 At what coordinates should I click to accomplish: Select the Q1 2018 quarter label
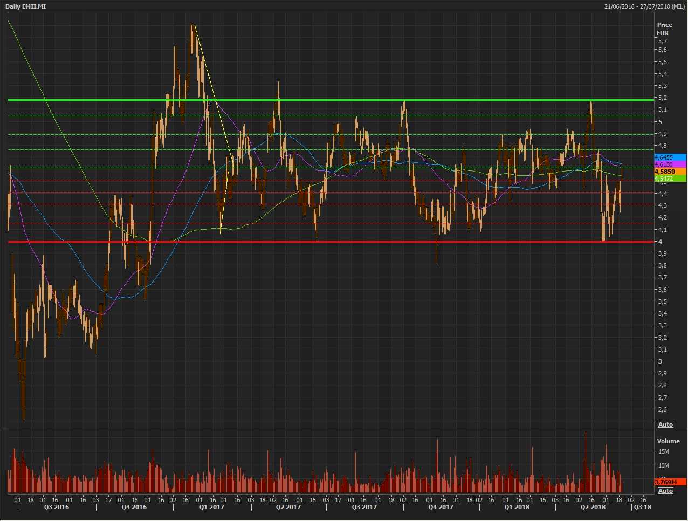(x=517, y=507)
